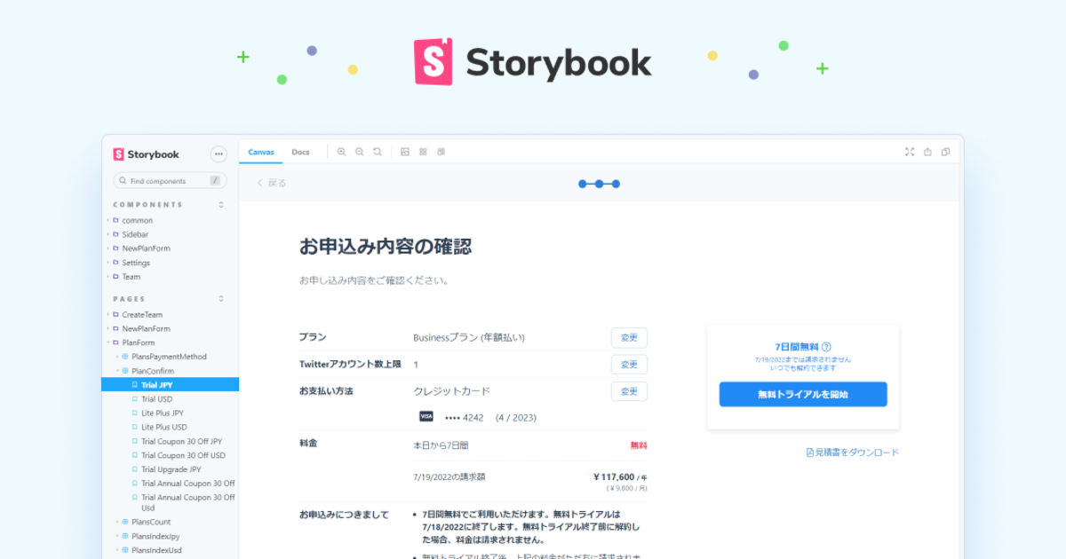1066x559 pixels.
Task: Copy the canvas link
Action: (945, 152)
